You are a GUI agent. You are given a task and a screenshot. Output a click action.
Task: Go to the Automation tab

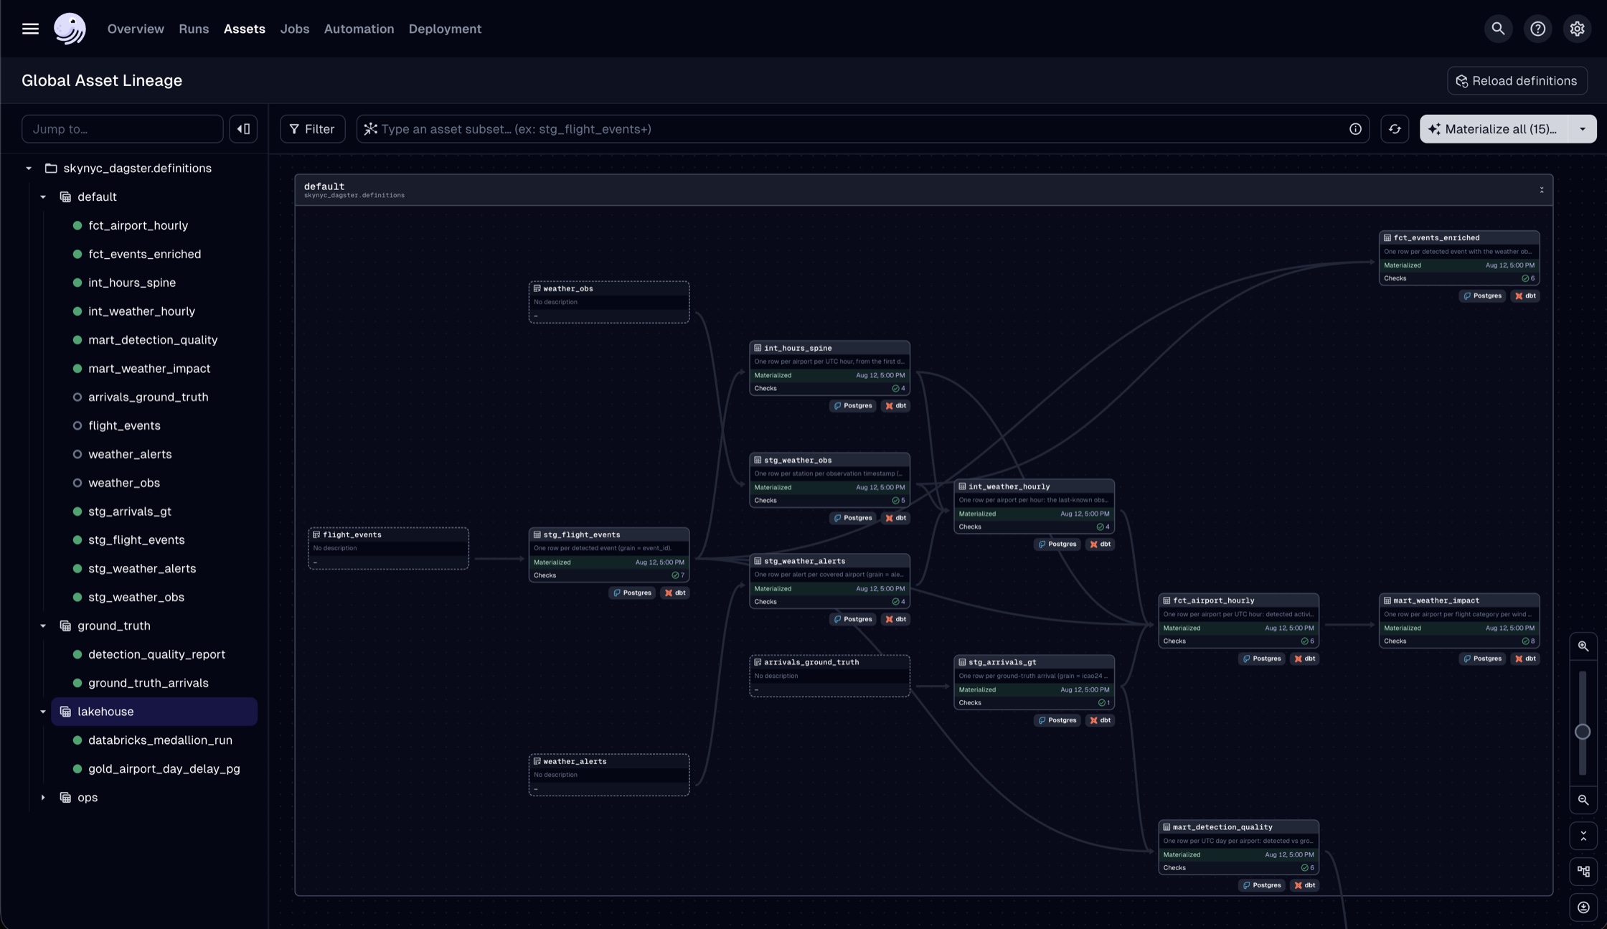pos(359,29)
